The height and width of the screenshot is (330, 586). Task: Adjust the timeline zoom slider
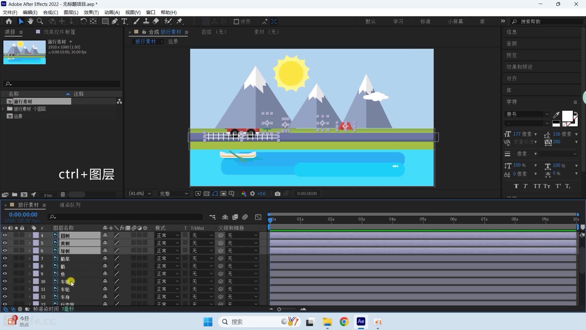pyautogui.click(x=279, y=309)
